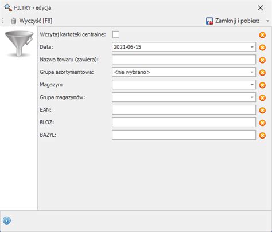
Task: Click Wyczyść [F8] button
Action: click(x=32, y=21)
